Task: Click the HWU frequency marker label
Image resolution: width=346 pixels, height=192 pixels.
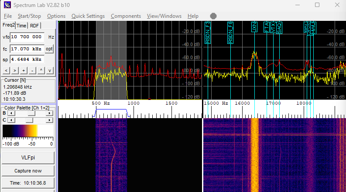Action: point(314,28)
